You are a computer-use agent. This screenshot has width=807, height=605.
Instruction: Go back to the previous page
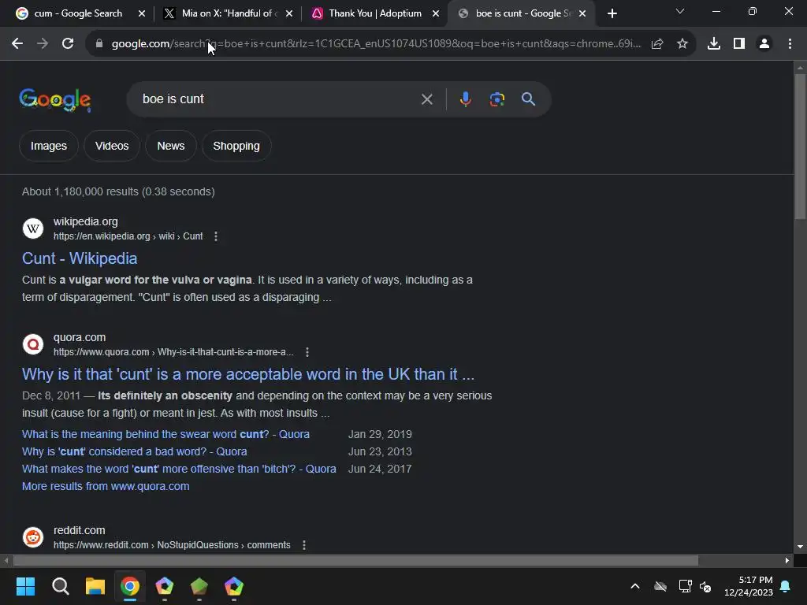point(17,44)
